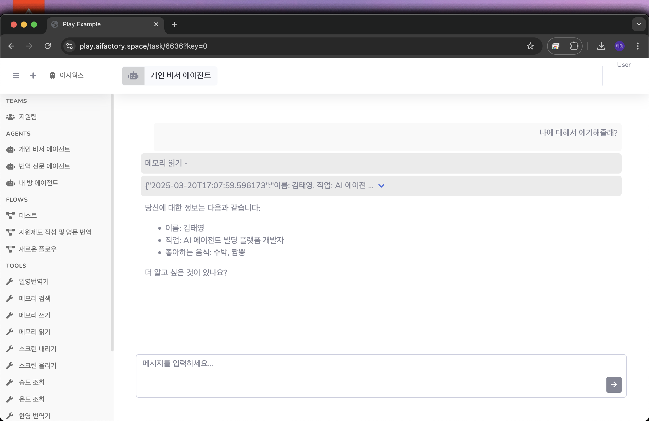
Task: Select 내 방 에이전트 agent
Action: pyautogui.click(x=32, y=183)
